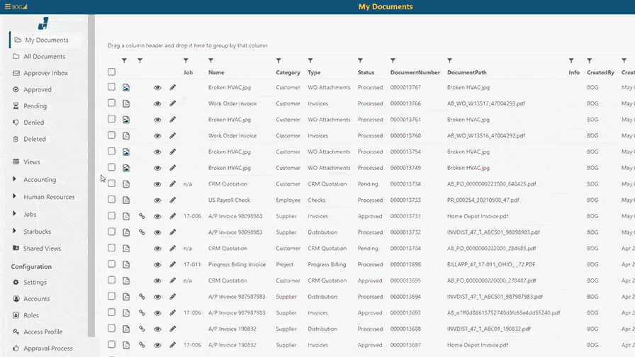This screenshot has height=357, width=635.
Task: Select checkbox for document 0000013761
Action: 111,119
